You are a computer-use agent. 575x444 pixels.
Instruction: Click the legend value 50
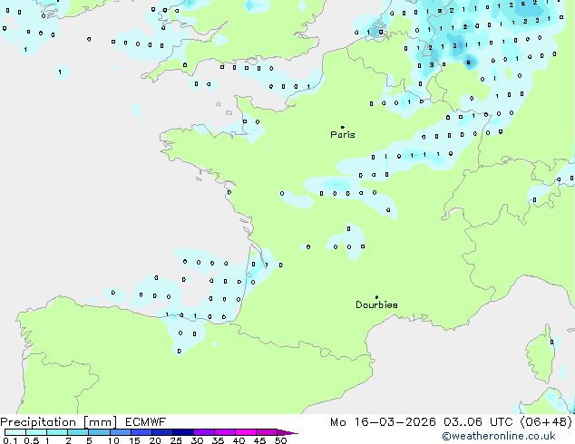(280, 440)
